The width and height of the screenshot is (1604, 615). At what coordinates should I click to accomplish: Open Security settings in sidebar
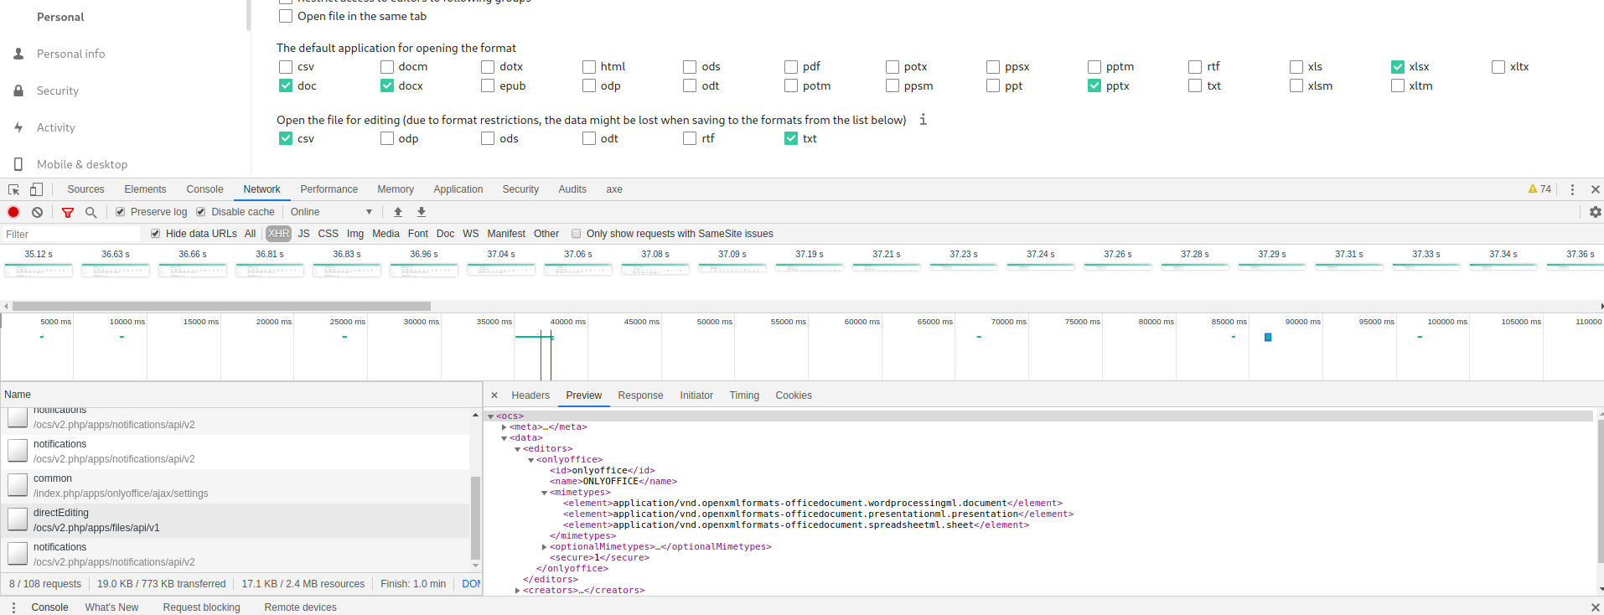click(58, 90)
